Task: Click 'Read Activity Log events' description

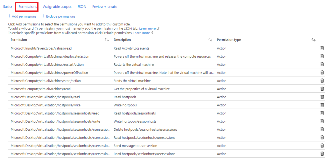Action: point(131,48)
